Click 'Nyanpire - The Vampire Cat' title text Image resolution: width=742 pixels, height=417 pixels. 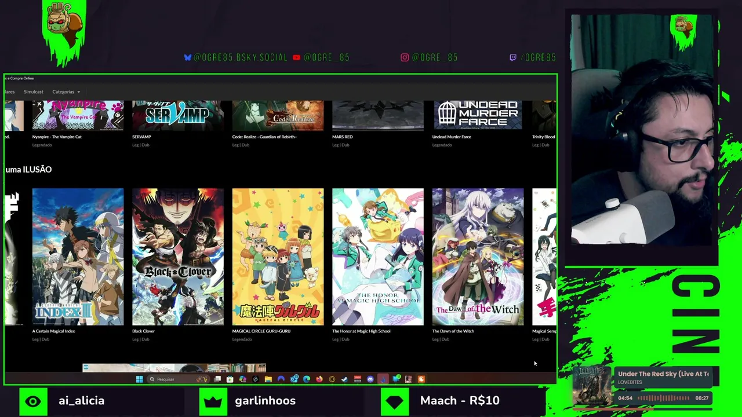pyautogui.click(x=57, y=137)
